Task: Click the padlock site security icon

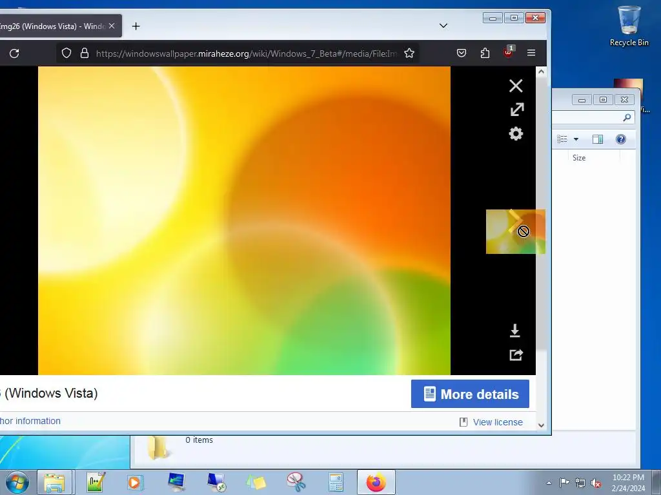Action: [x=85, y=53]
